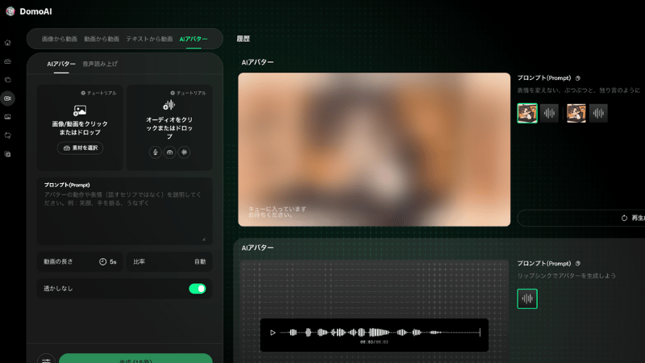Viewport: 645px width, 363px height.
Task: Copy prompt icon next to first プロンプト
Action: tap(578, 78)
